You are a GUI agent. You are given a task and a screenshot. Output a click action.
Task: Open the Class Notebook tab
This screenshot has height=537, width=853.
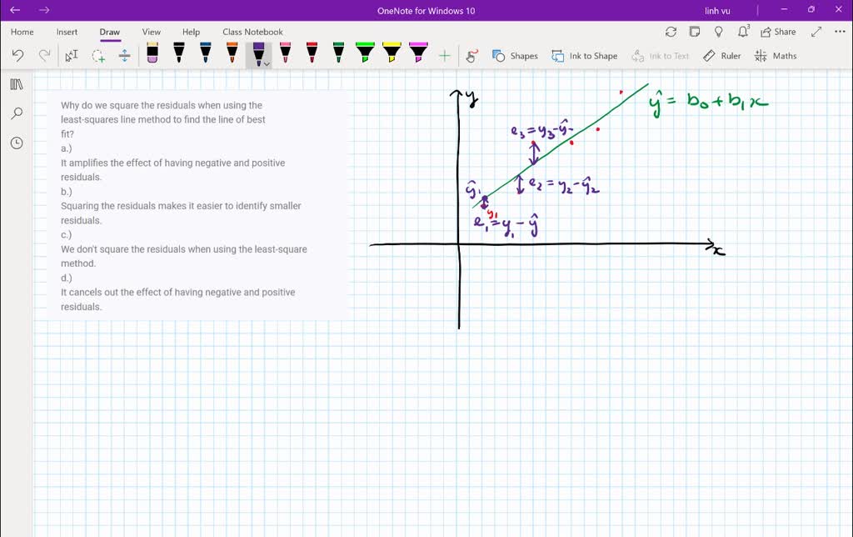252,32
